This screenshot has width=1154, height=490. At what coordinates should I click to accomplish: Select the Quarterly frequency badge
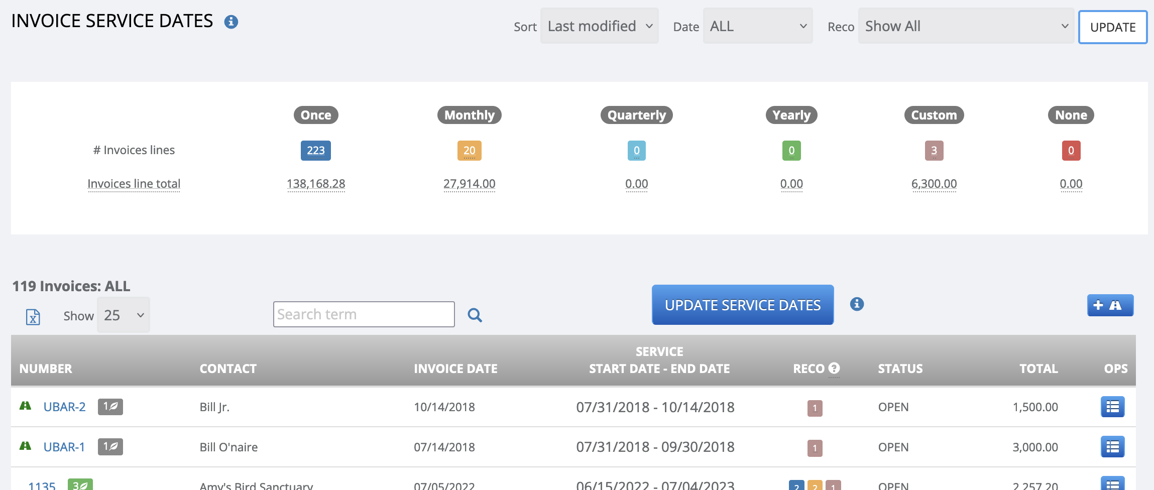coord(637,115)
